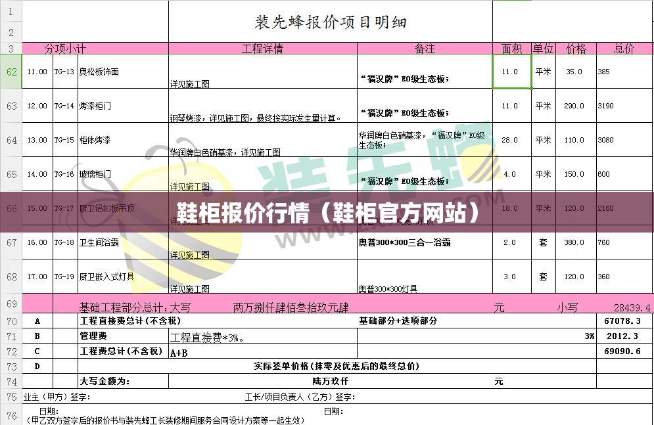Click the subtotal value 28439.4
654x425 pixels.
click(x=632, y=308)
